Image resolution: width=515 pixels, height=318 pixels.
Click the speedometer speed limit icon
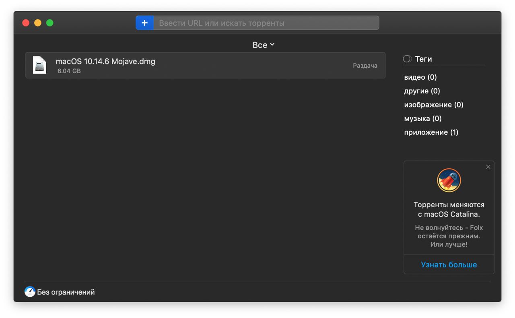coord(30,292)
